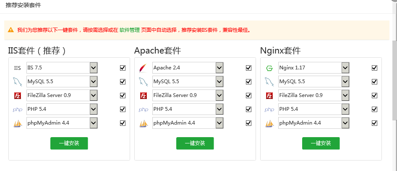The width and height of the screenshot is (397, 171).
Task: Open the green 软件管理 link
Action: point(129,30)
